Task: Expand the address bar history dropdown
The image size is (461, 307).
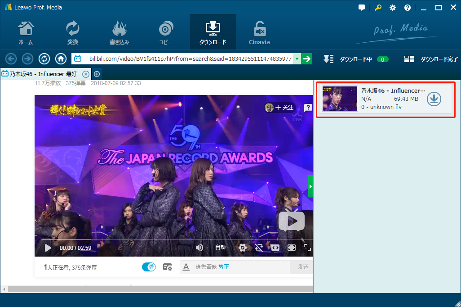Action: 297,59
